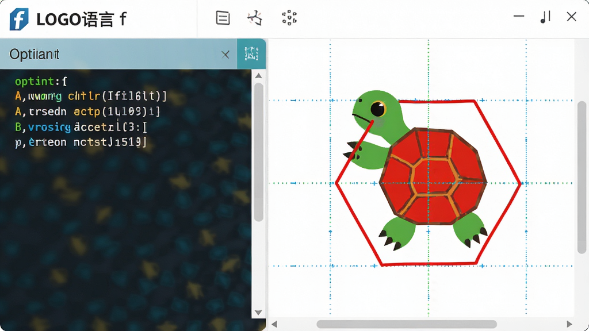Click the code line starting with 'B,vrosing'
The image size is (589, 331).
[81, 127]
